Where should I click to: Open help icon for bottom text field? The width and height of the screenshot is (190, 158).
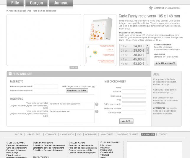click(97, 111)
